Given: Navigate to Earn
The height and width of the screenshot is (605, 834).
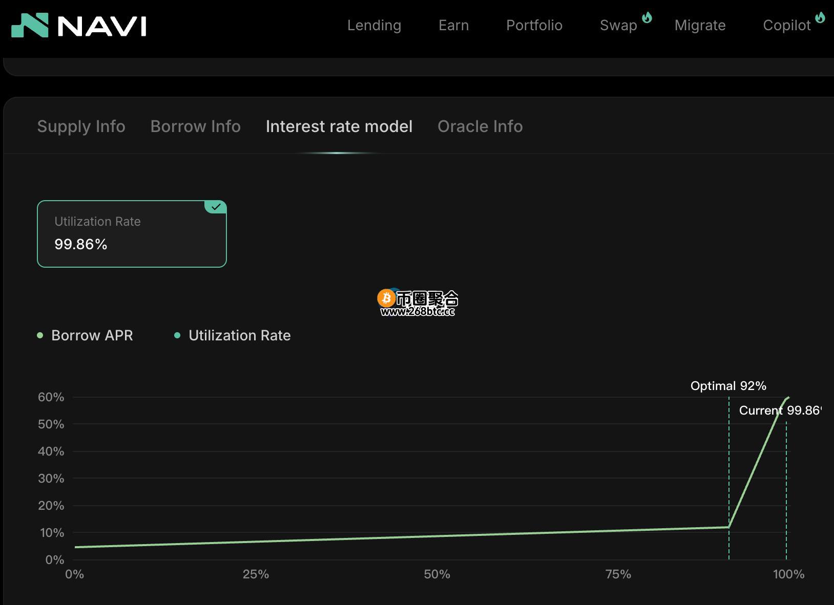Looking at the screenshot, I should (x=453, y=25).
